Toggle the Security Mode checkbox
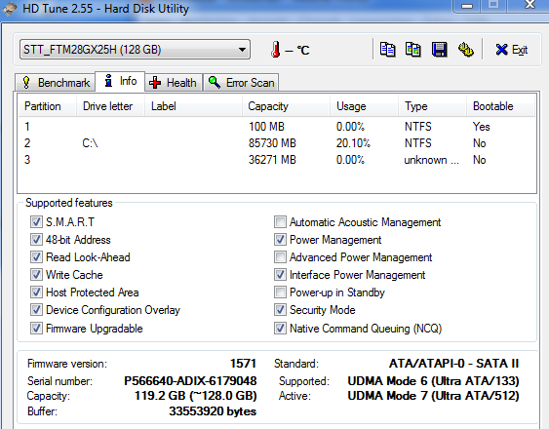The height and width of the screenshot is (429, 549). click(x=280, y=310)
